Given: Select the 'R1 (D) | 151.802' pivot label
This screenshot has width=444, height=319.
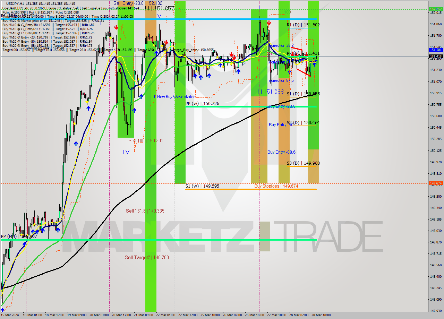Looking at the screenshot, I should click(303, 25).
